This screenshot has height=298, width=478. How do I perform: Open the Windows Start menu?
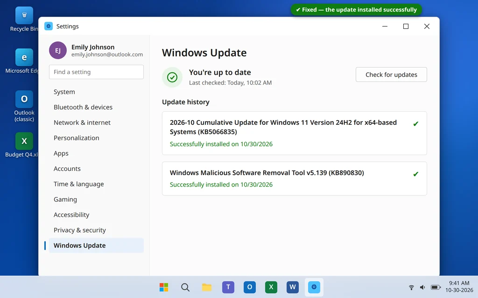click(x=164, y=287)
